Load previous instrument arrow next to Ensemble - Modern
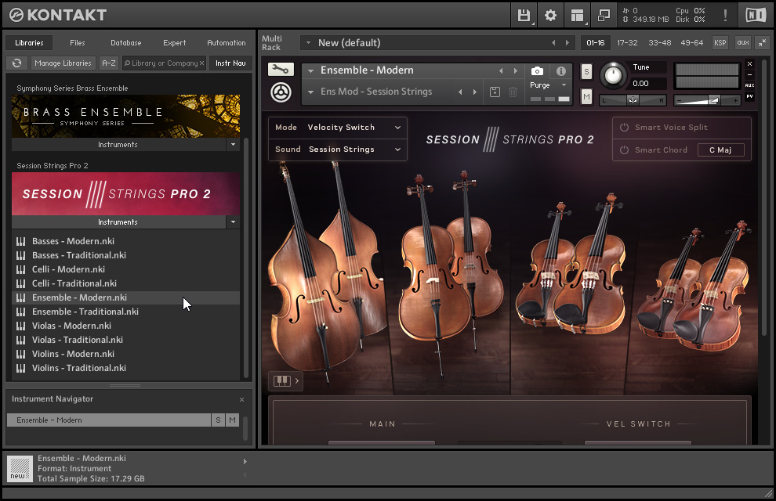The width and height of the screenshot is (776, 501). tap(501, 70)
